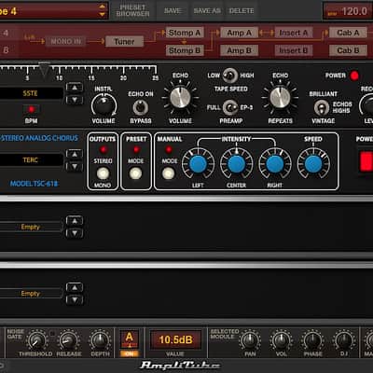Image resolution: width=373 pixels, height=373 pixels.
Task: Toggle the Echo On/Bypass switch
Action: coord(140,107)
